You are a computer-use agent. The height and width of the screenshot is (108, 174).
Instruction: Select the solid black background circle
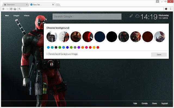coord(112,37)
